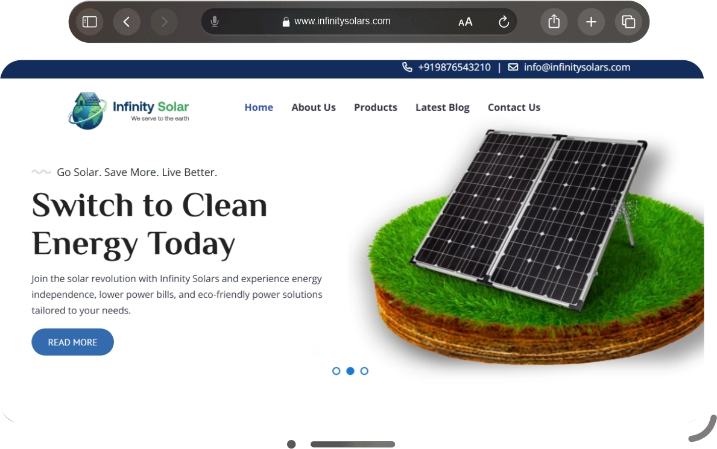The image size is (717, 449).
Task: Open the Home menu item
Action: [x=259, y=107]
